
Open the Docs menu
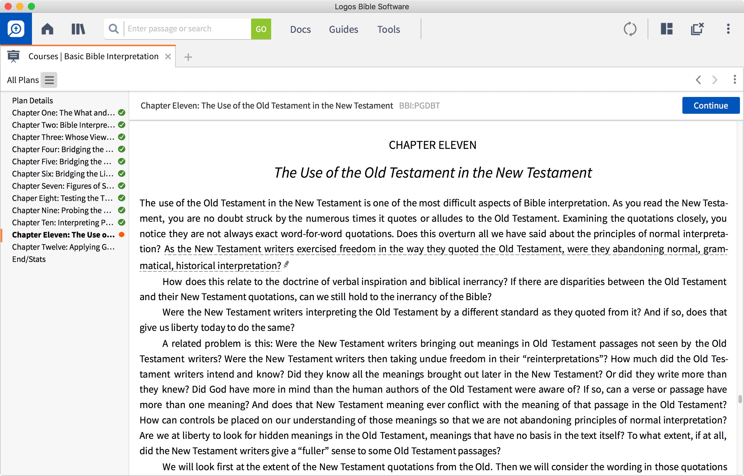[300, 29]
